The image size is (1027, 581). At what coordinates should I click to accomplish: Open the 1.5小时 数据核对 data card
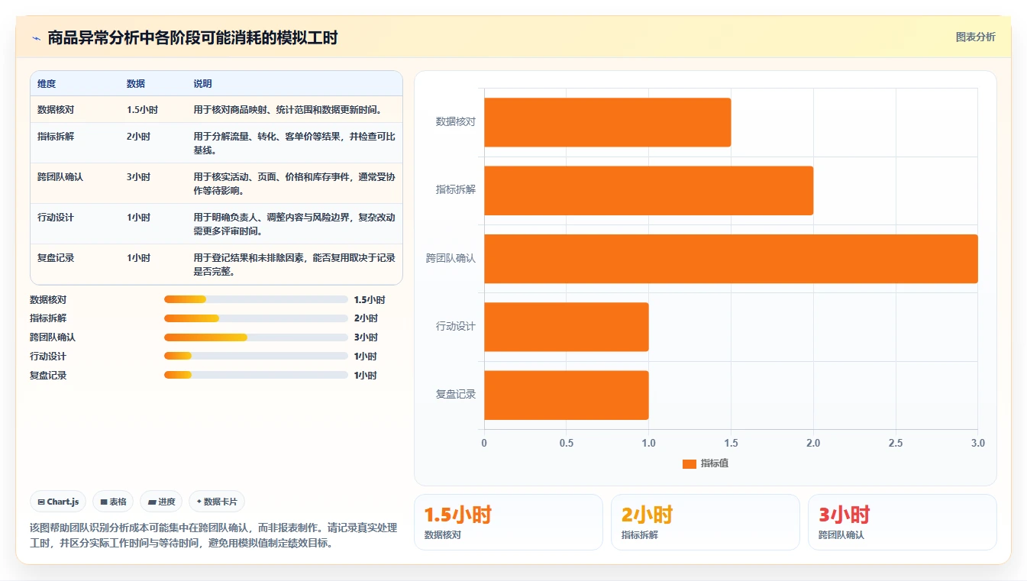pyautogui.click(x=508, y=522)
